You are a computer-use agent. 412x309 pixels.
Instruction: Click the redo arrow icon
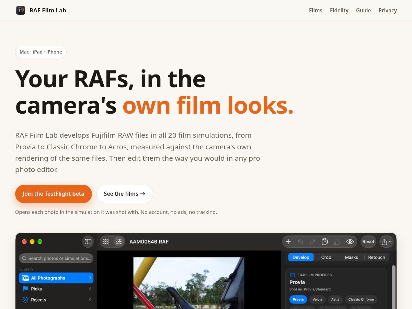pos(312,242)
